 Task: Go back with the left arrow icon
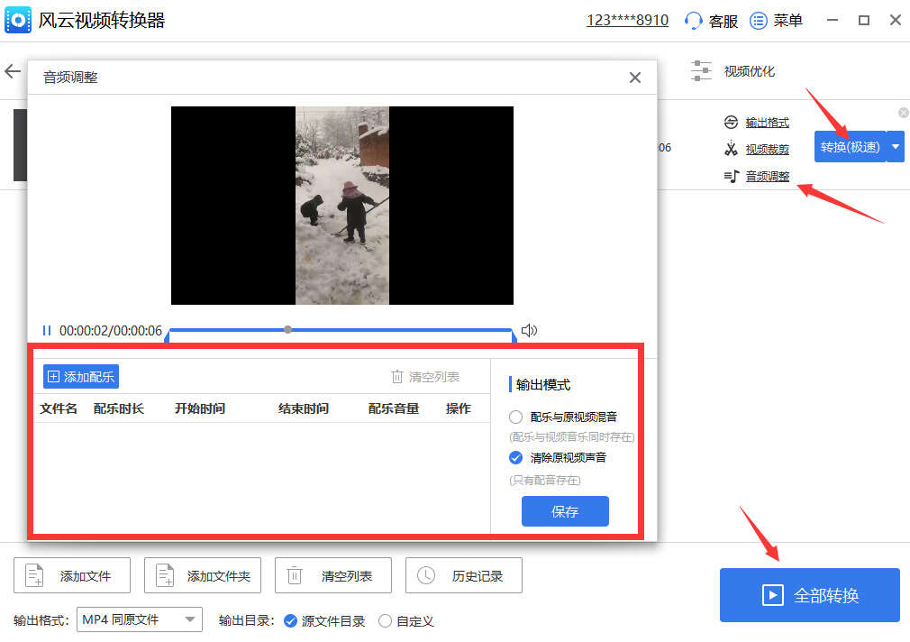pos(13,71)
